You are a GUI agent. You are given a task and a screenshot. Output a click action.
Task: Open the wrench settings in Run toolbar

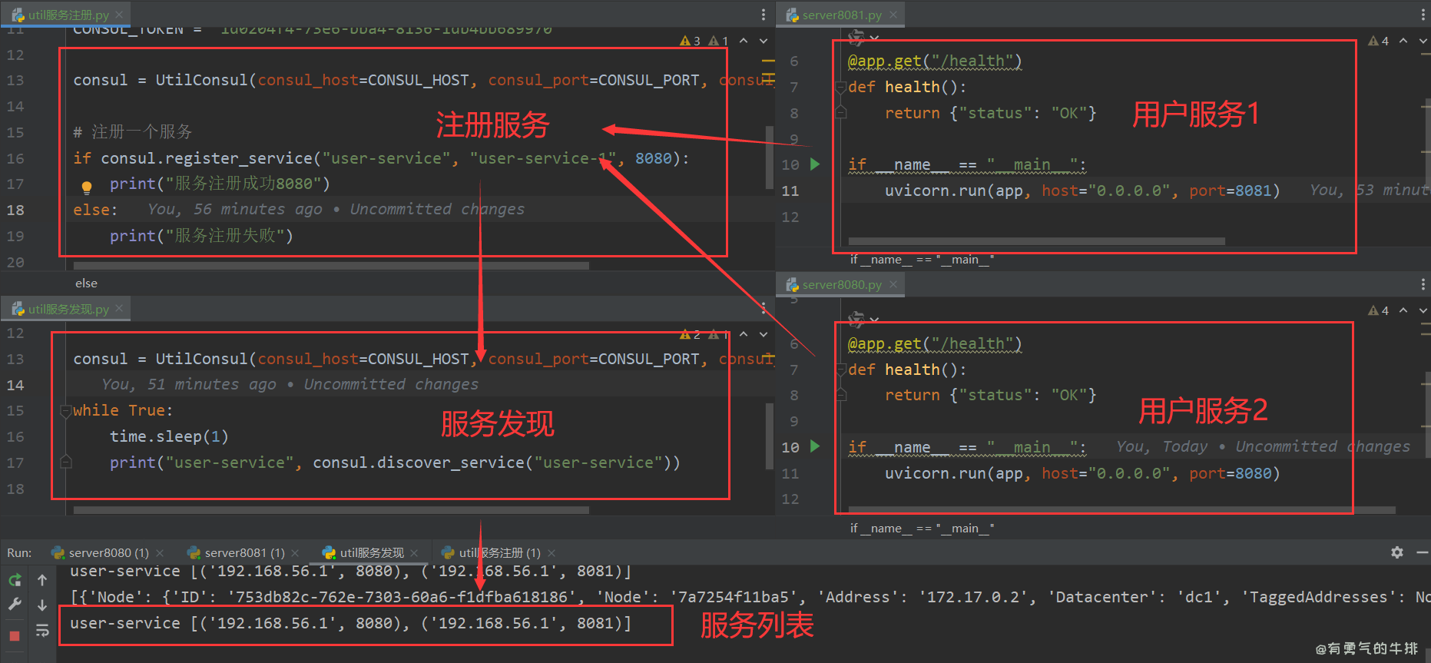(x=15, y=605)
